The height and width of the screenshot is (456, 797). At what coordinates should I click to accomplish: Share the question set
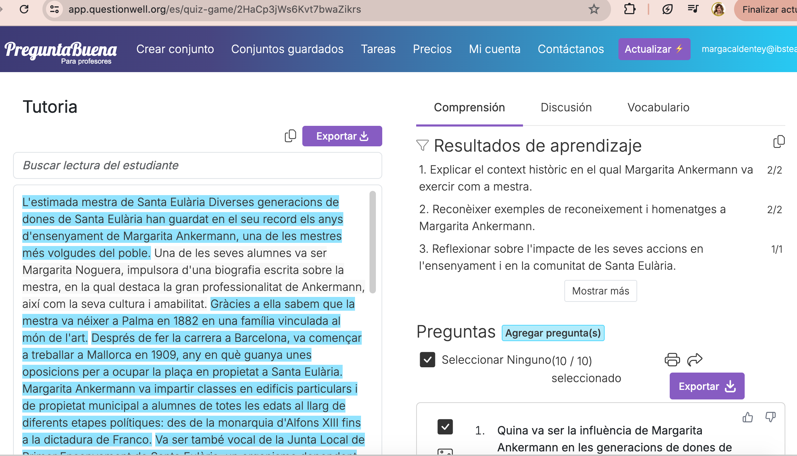pos(694,359)
